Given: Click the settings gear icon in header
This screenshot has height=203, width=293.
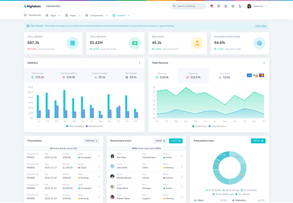Looking at the screenshot, I should click(x=233, y=6).
